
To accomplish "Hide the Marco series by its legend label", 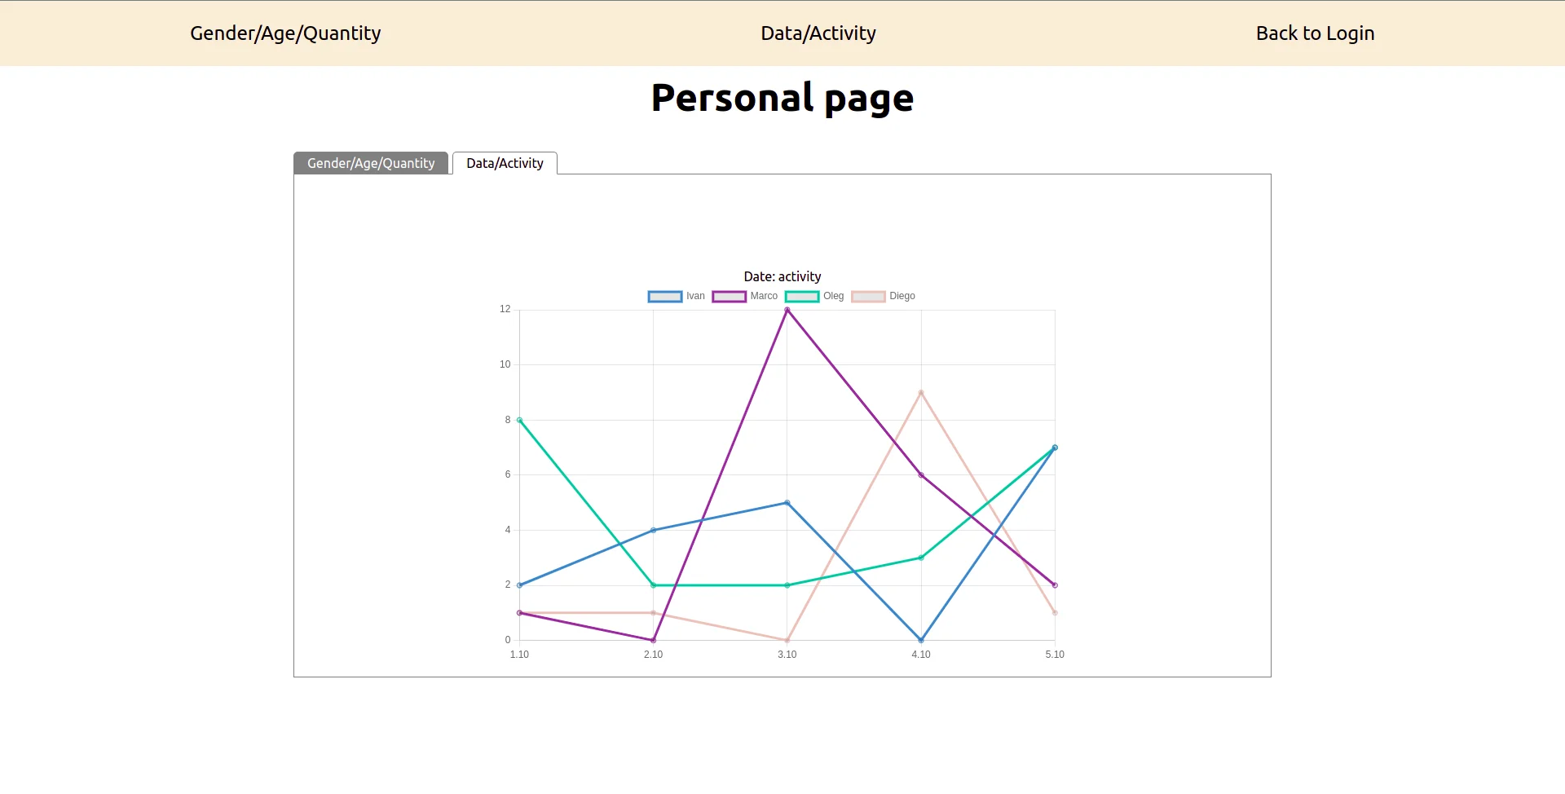I will click(764, 296).
